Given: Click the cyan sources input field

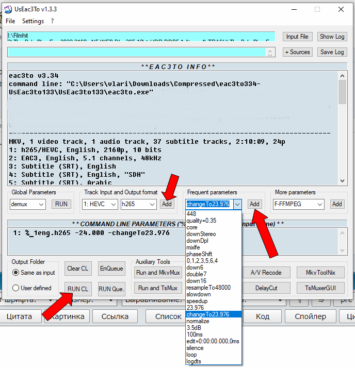Looking at the screenshot, I should [x=137, y=53].
